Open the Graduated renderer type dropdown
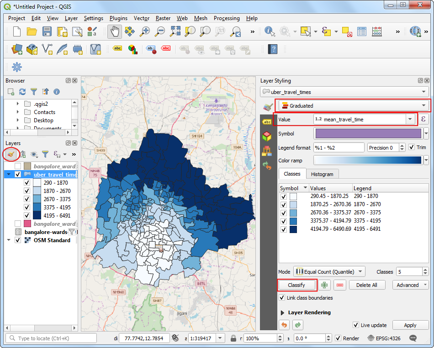Viewport: 434px width, 348px height. pyautogui.click(x=352, y=106)
